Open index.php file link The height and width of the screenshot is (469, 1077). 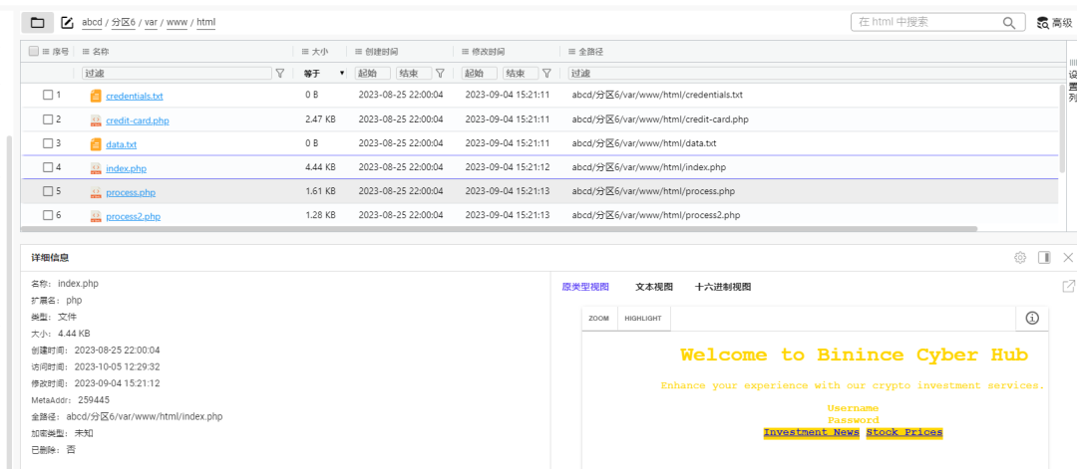coord(126,168)
